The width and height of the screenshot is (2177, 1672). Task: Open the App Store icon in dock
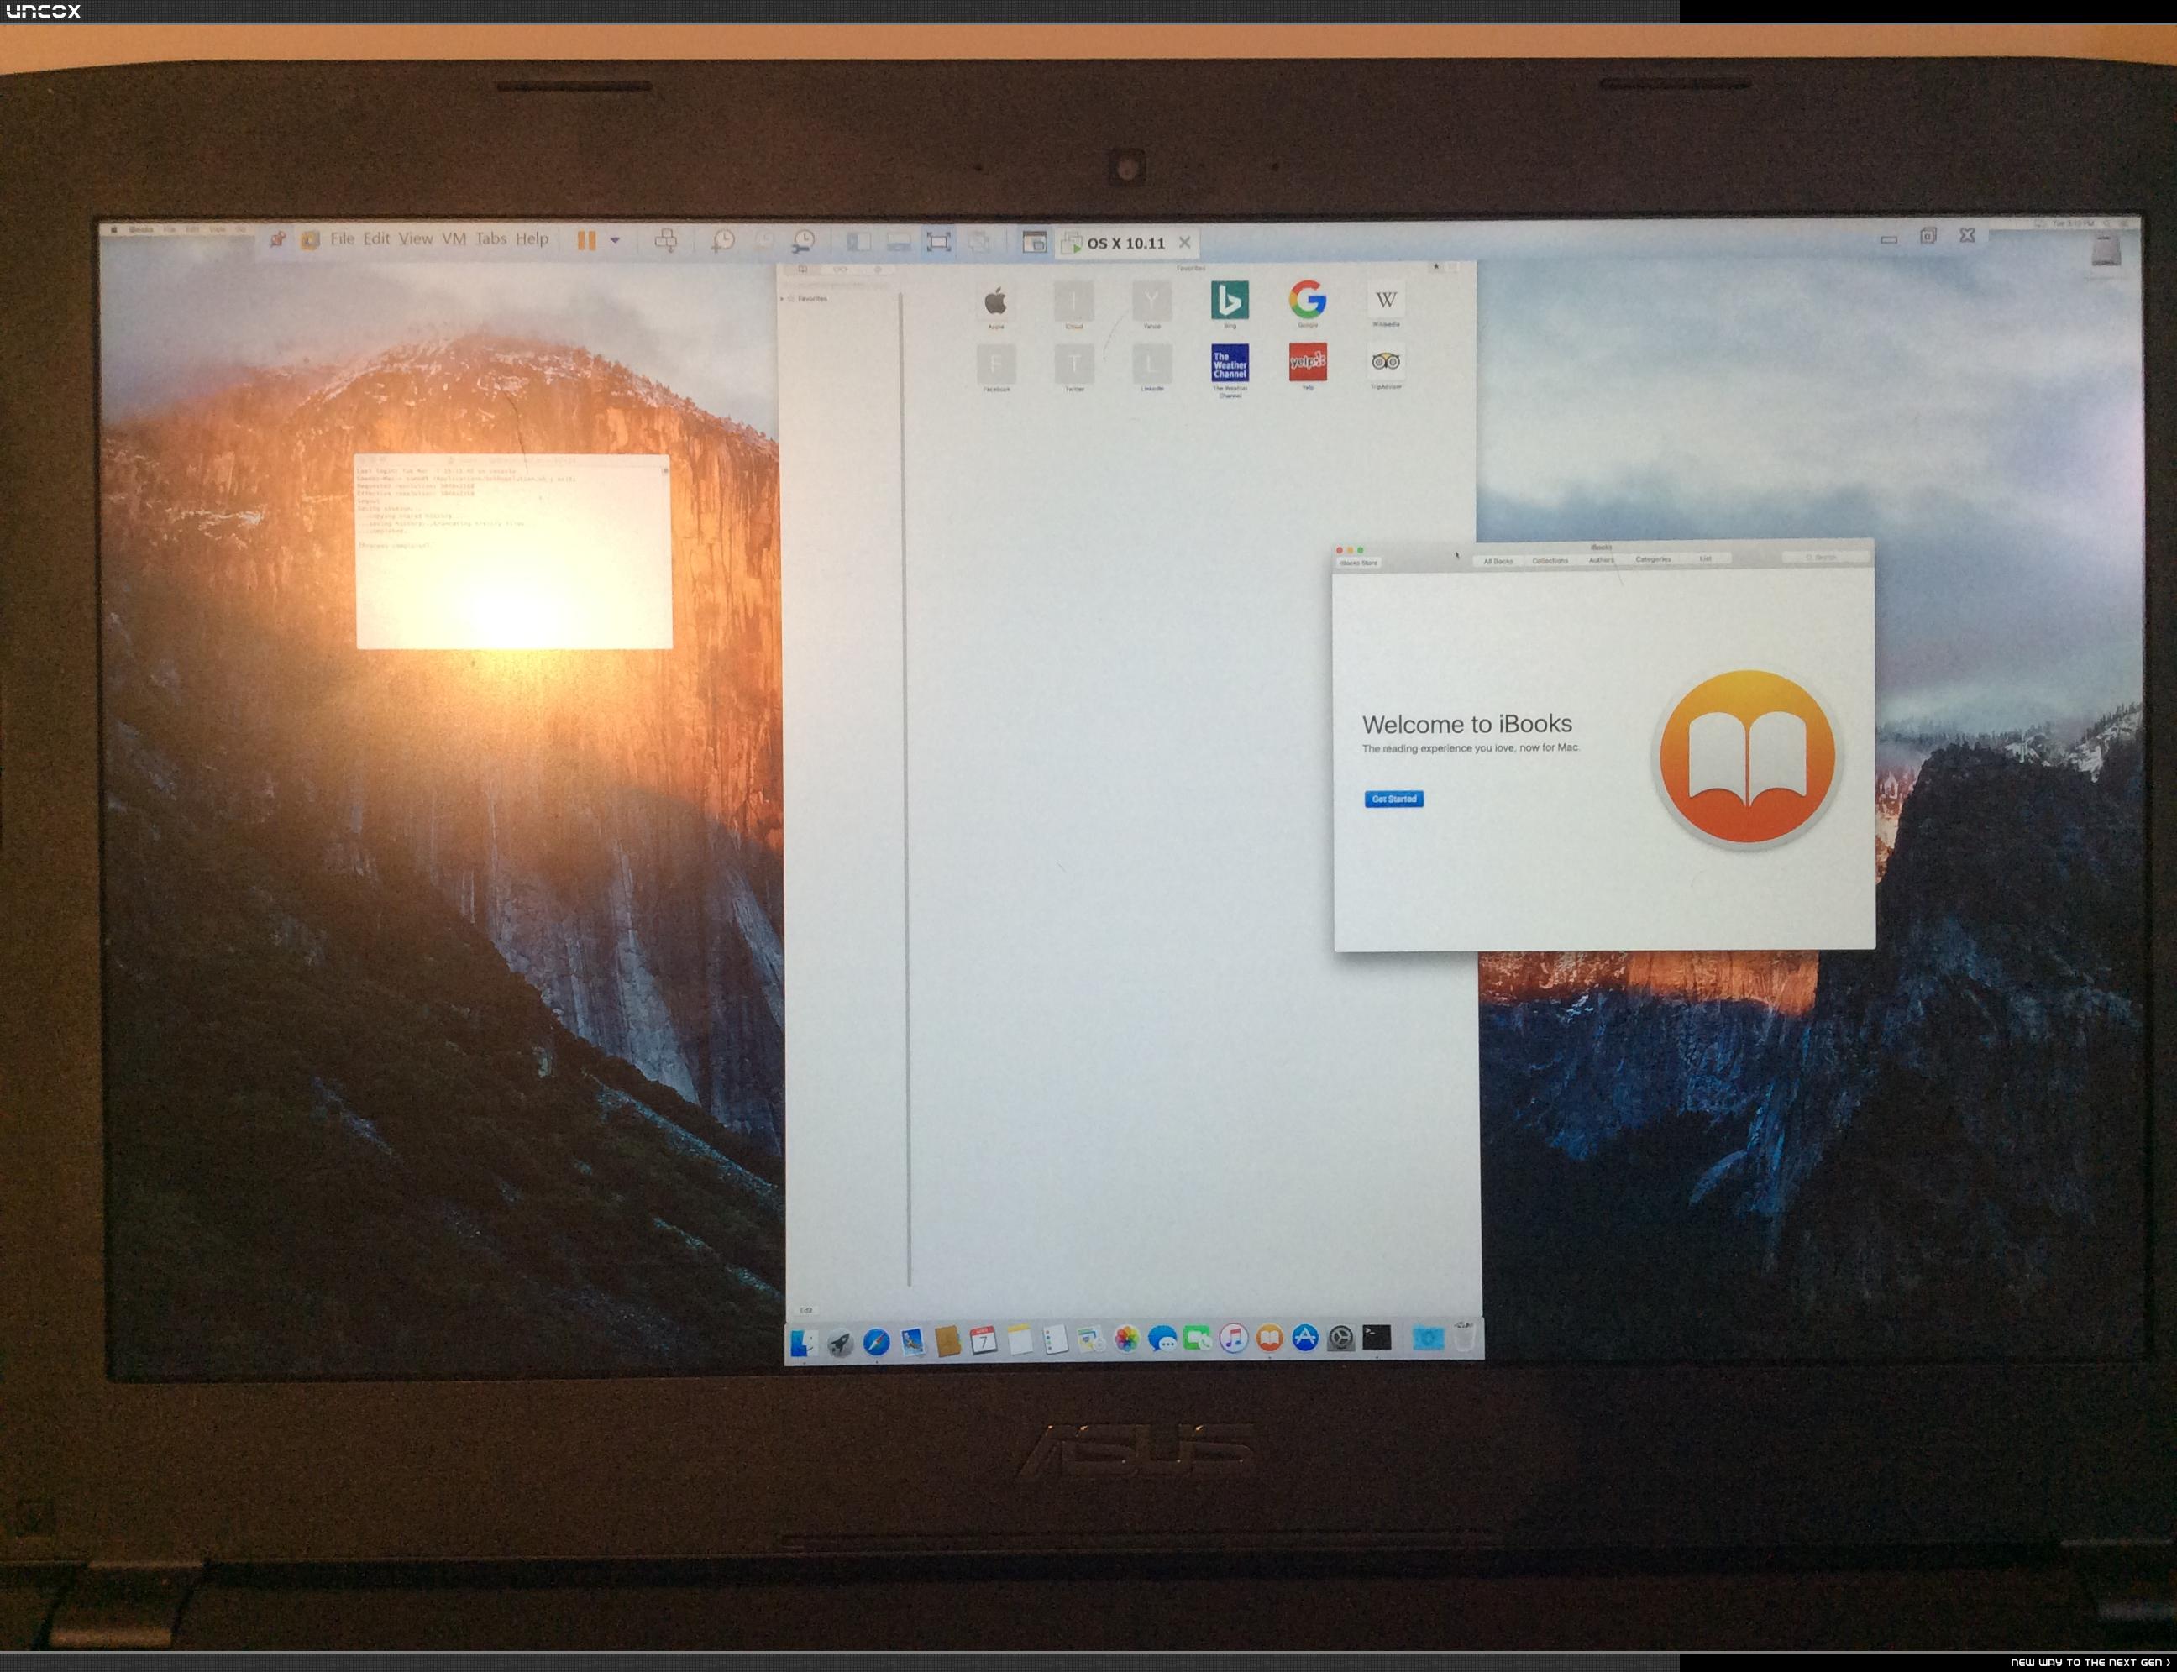pos(1305,1339)
